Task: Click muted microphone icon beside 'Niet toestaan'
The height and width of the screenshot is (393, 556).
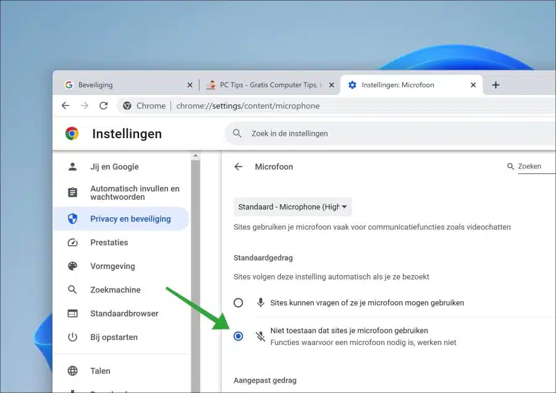Action: [261, 336]
